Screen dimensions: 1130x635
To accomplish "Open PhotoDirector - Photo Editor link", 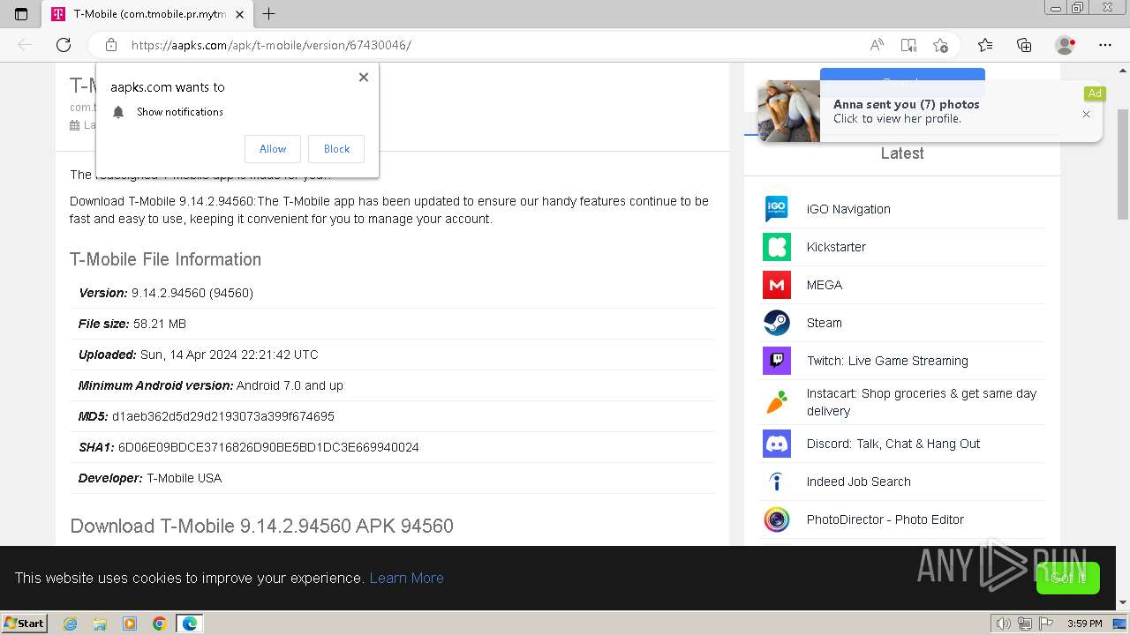I will [885, 519].
